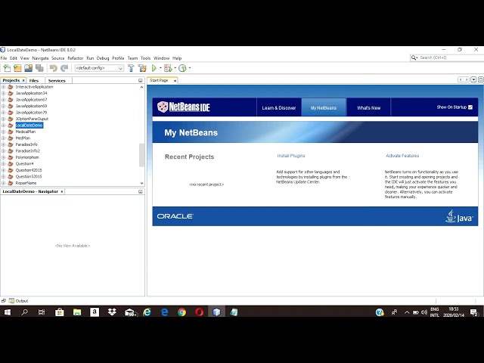Expand the LocalDateDemo project node

[3, 126]
